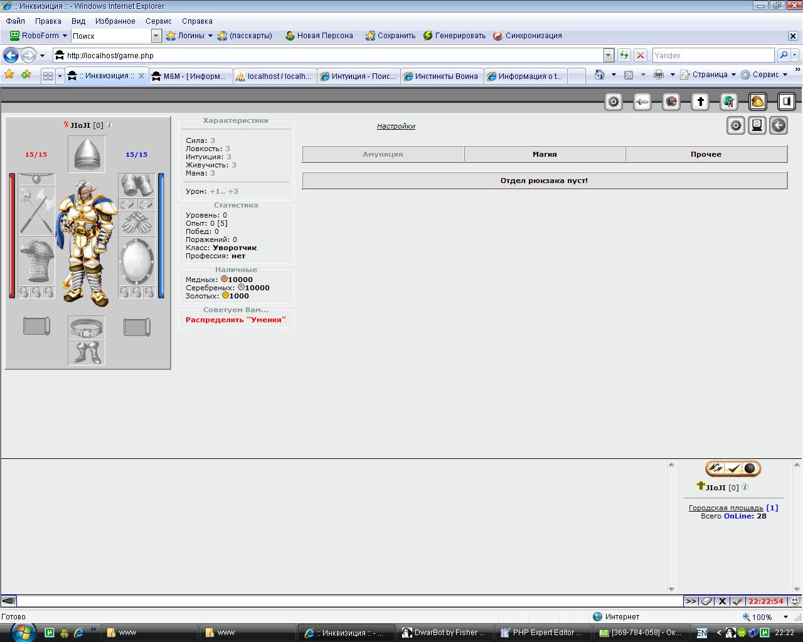
Task: Expand the print options dropdown arrow
Action: [x=673, y=75]
